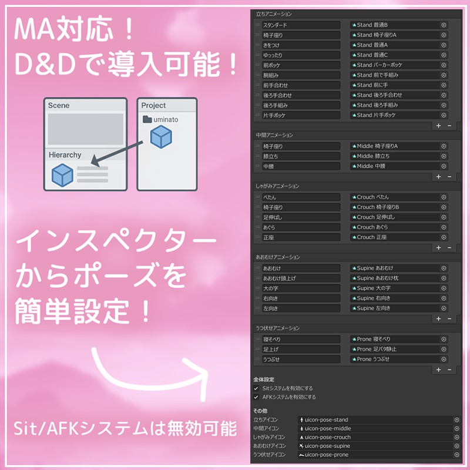Click the uminato folder in Project diagram
This screenshot has height=470, width=470.
(x=160, y=120)
